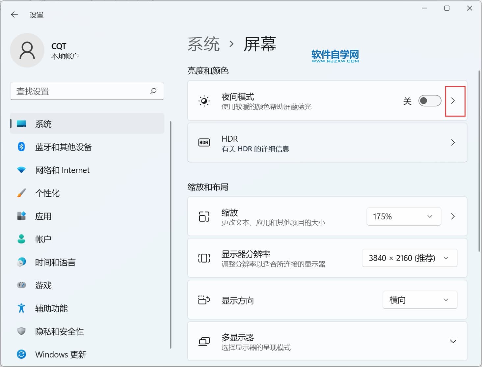This screenshot has width=482, height=367.
Task: Click the privacy shield icon
Action: 21,331
